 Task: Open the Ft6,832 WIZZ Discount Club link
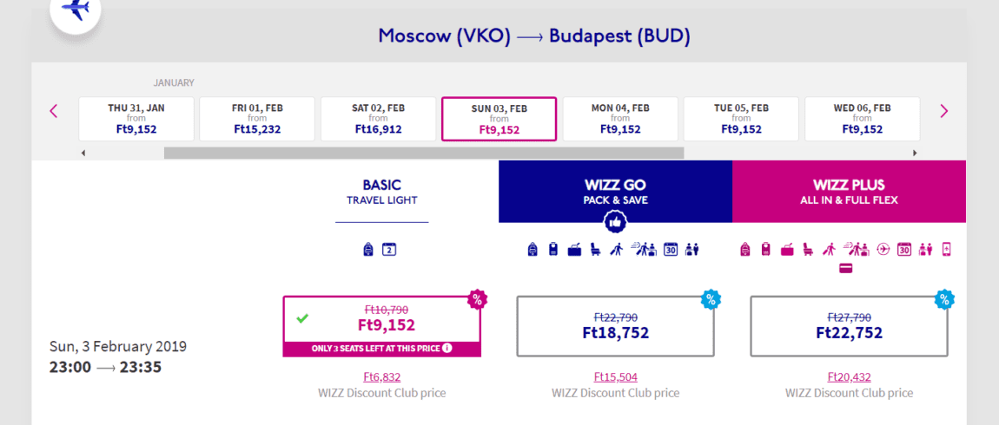pos(381,377)
